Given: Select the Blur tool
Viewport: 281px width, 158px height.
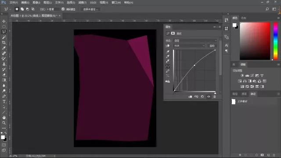Looking at the screenshot, I should (4, 86).
